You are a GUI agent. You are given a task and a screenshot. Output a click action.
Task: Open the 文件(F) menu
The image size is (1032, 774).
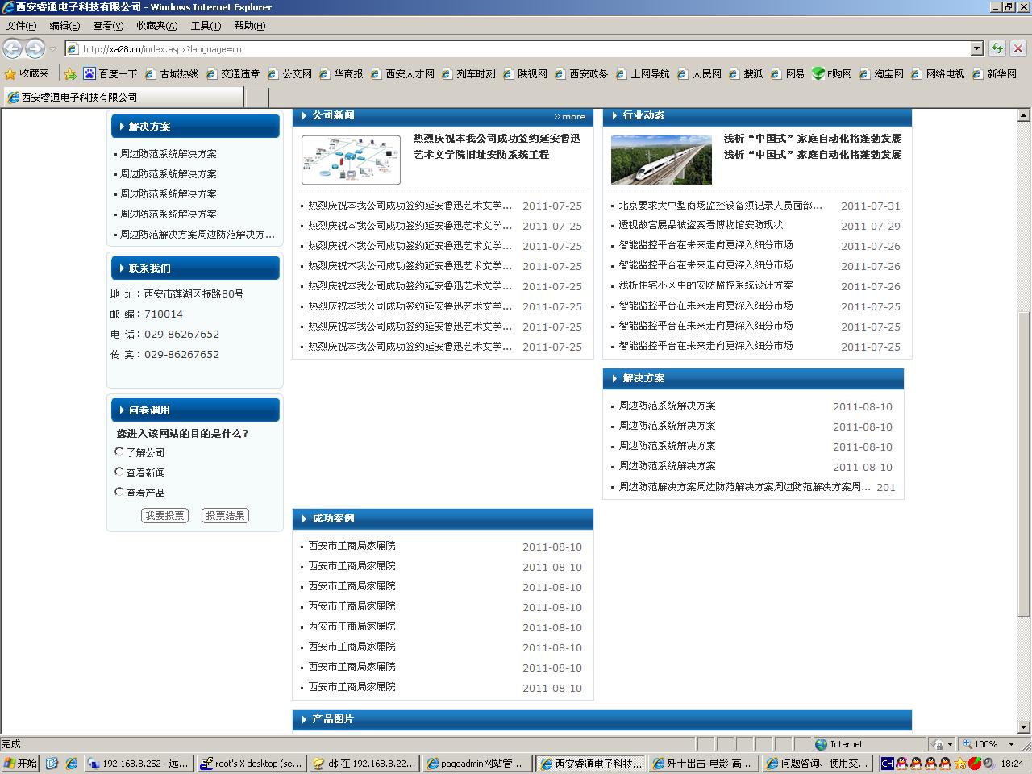point(21,26)
